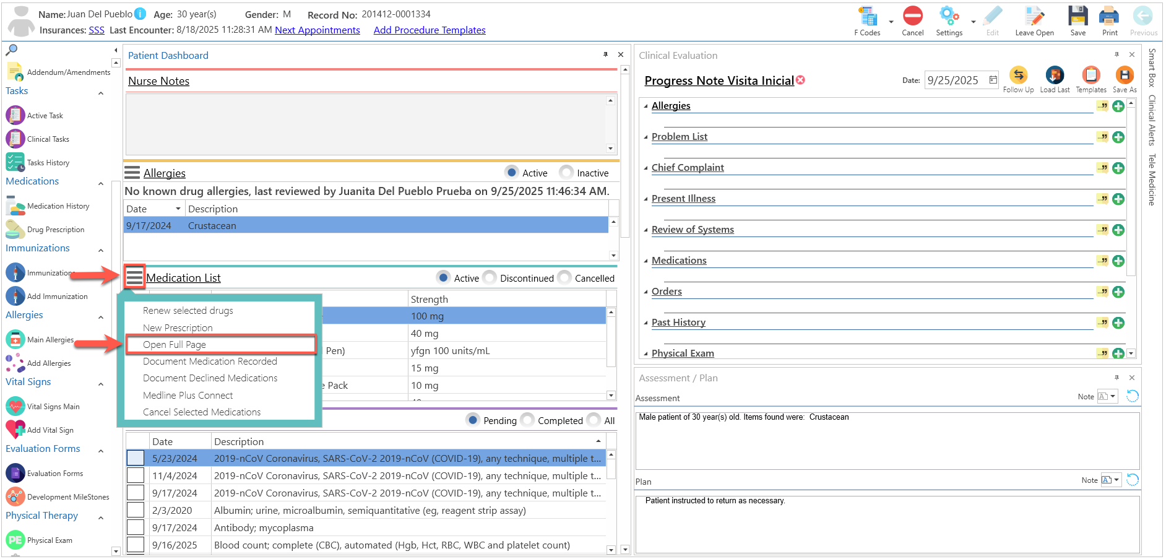Click the SSS insurance link
The width and height of the screenshot is (1166, 559).
coord(97,30)
